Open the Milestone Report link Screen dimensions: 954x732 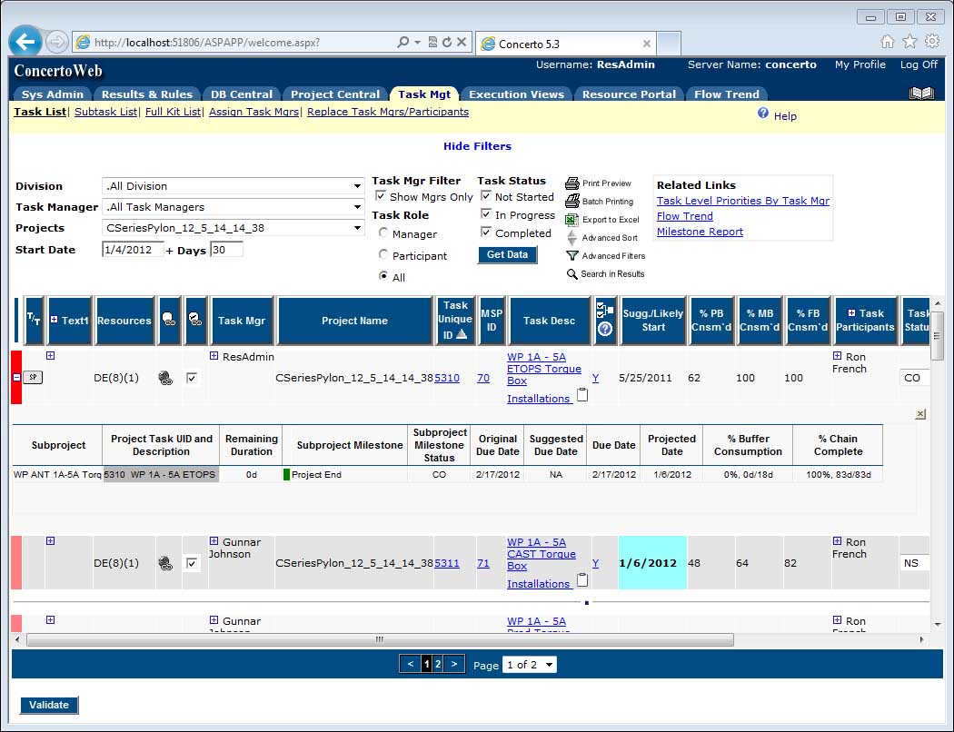click(x=700, y=232)
